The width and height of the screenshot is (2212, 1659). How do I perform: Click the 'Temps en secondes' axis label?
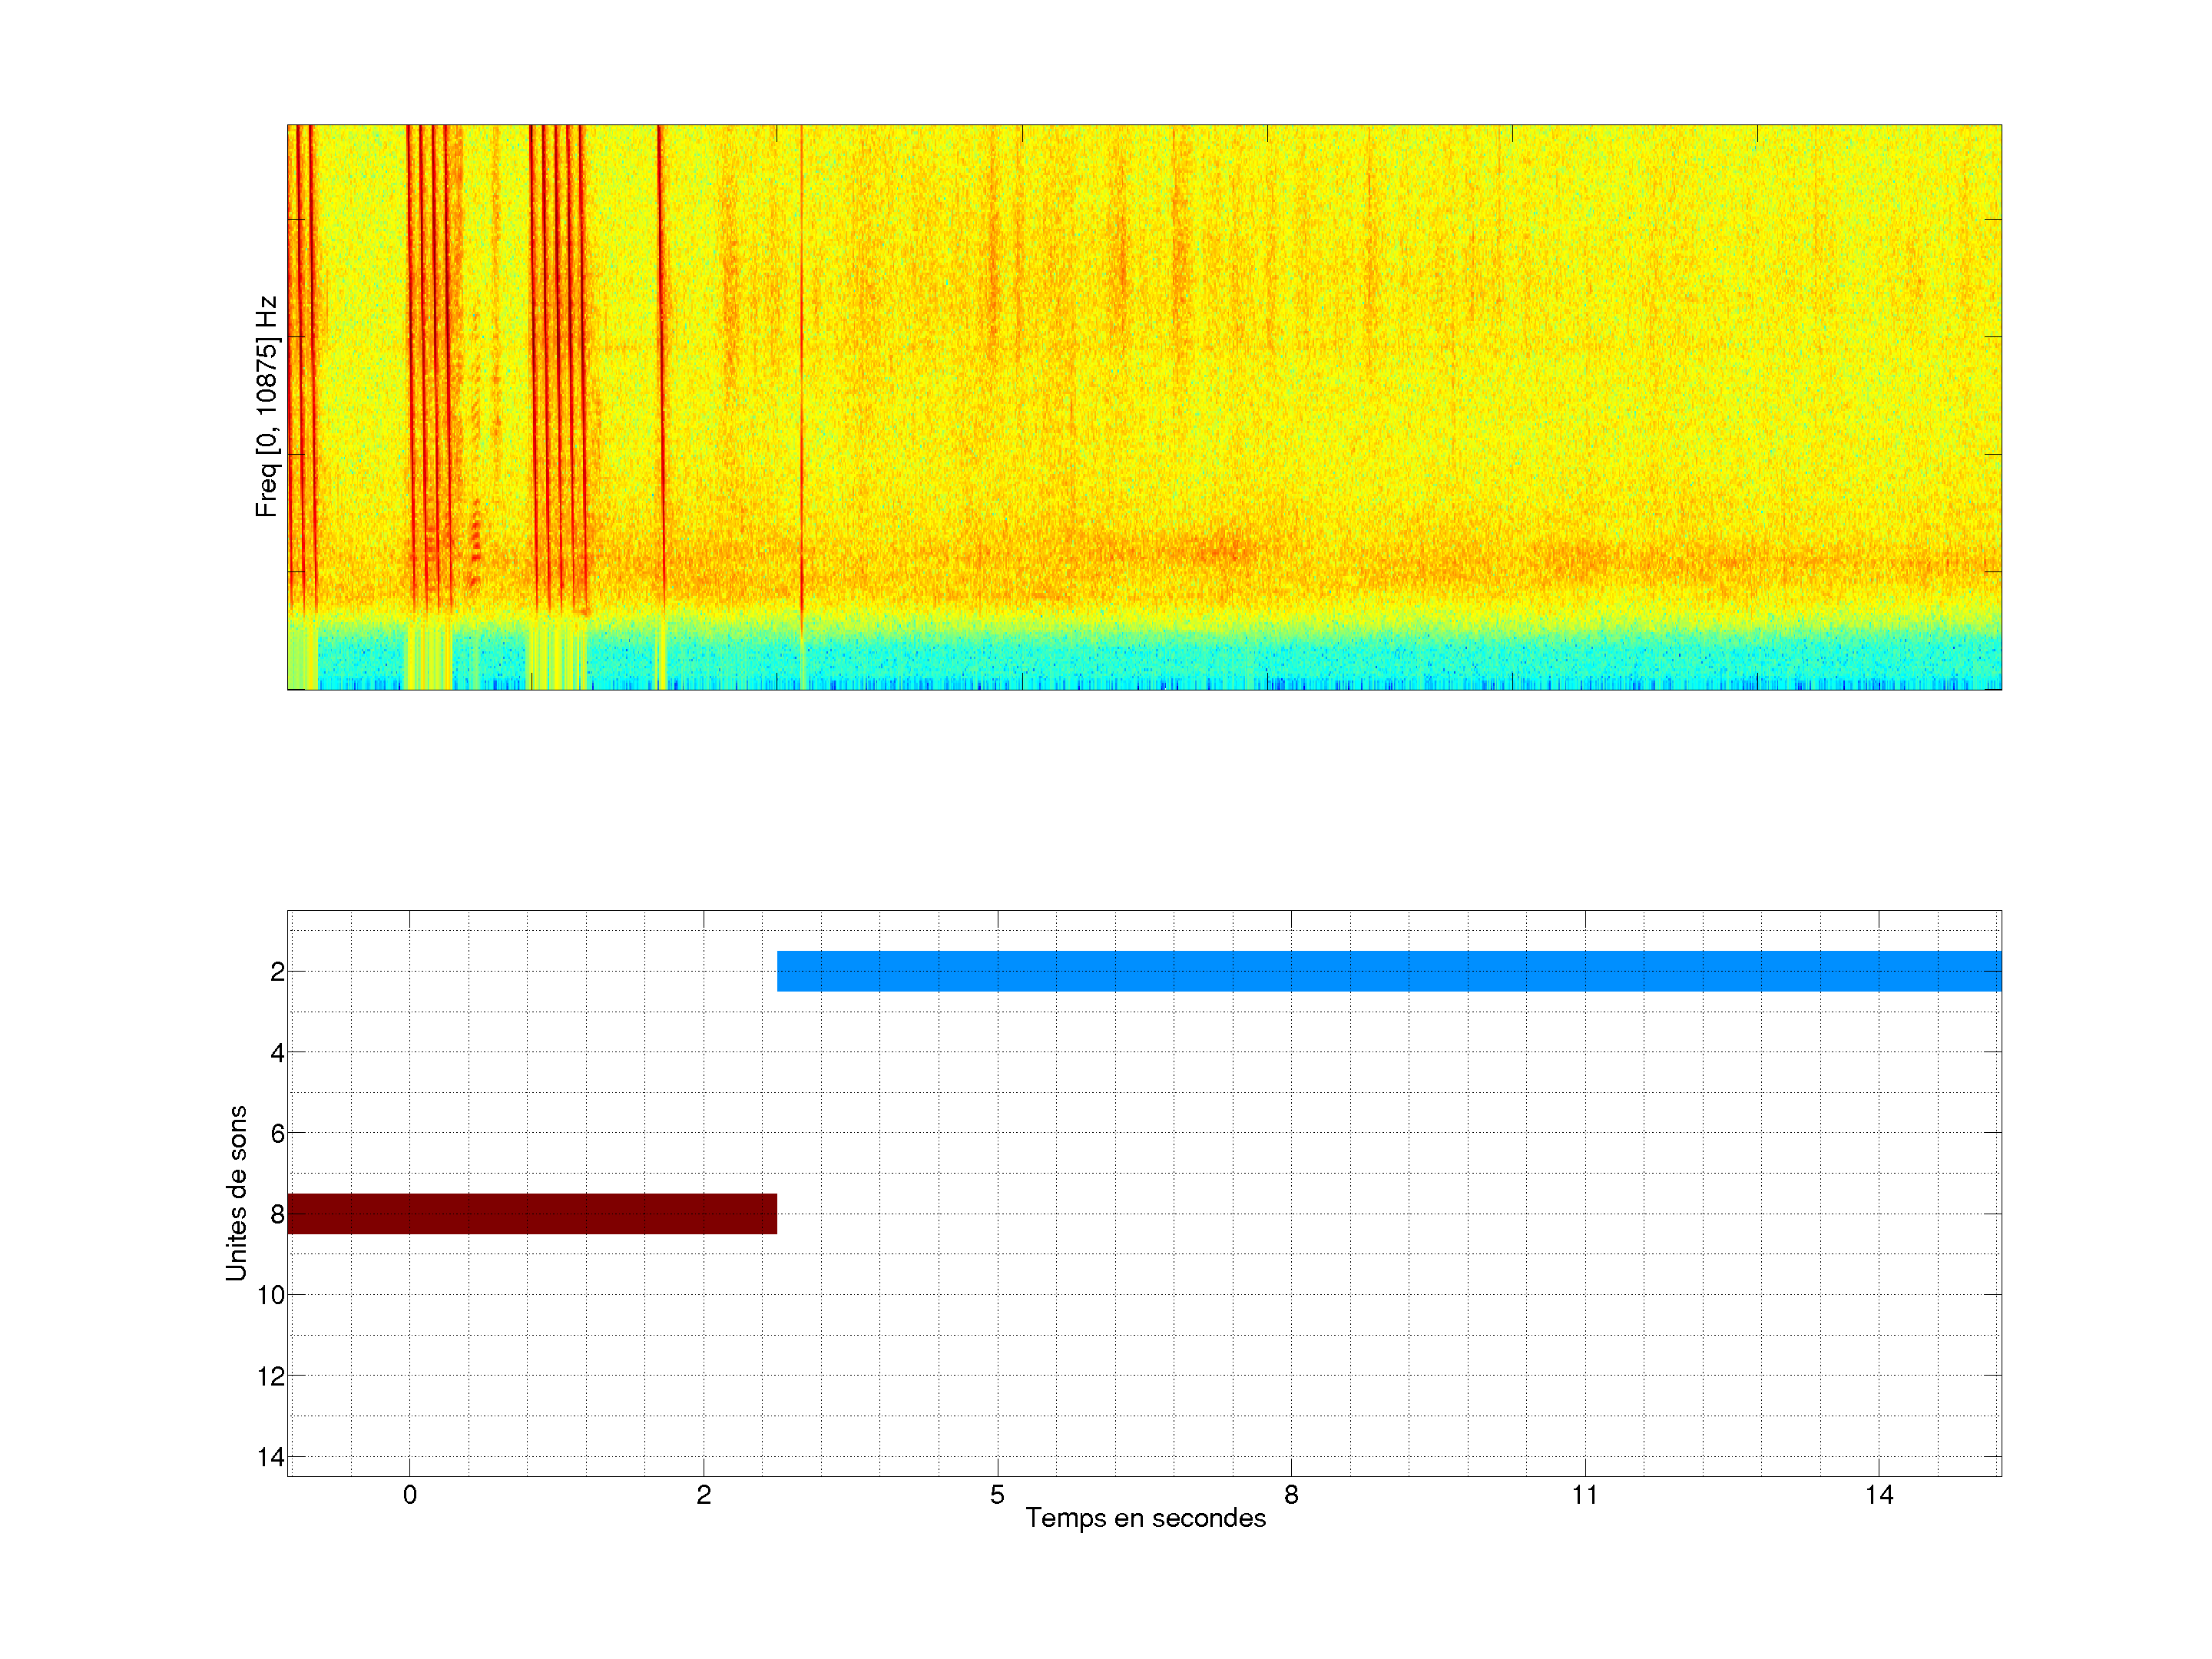pyautogui.click(x=1145, y=1518)
